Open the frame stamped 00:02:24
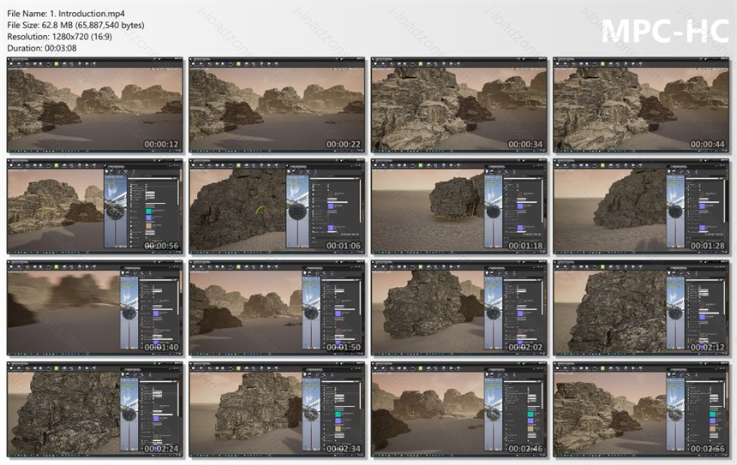Screen dimensions: 737x465 click(95, 409)
